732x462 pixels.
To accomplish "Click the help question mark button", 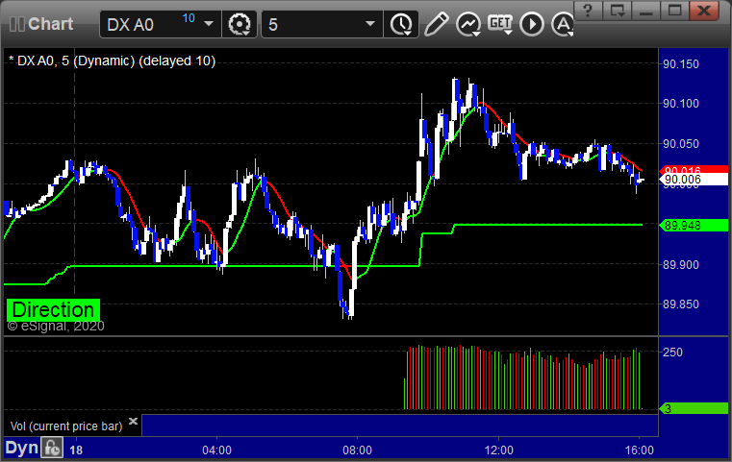I will 588,11.
